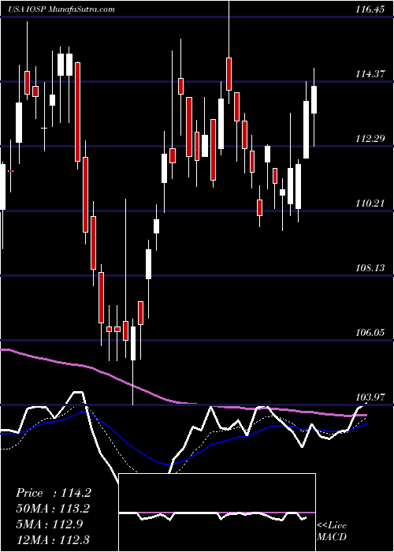The width and height of the screenshot is (394, 552).
Task: Click the 114.37 price axis label
Action: click(x=370, y=74)
